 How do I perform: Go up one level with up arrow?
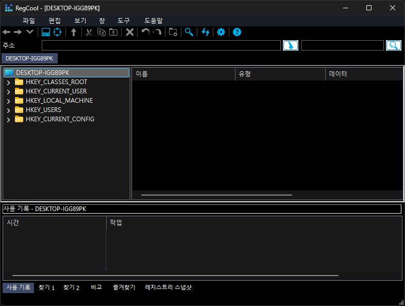[74, 32]
